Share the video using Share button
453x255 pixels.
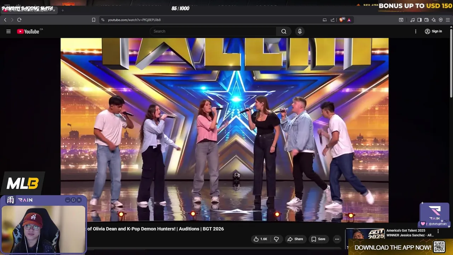(x=295, y=239)
